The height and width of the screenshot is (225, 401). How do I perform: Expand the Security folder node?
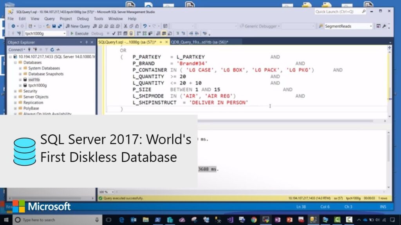[15, 91]
